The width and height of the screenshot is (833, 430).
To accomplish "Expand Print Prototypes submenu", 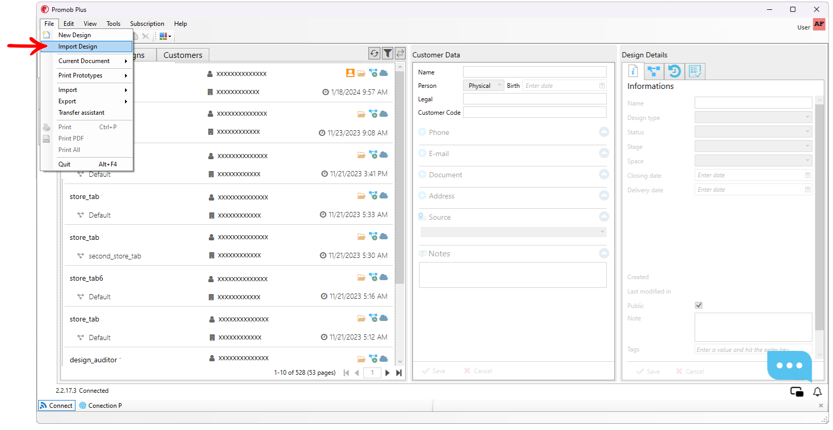I will click(86, 75).
